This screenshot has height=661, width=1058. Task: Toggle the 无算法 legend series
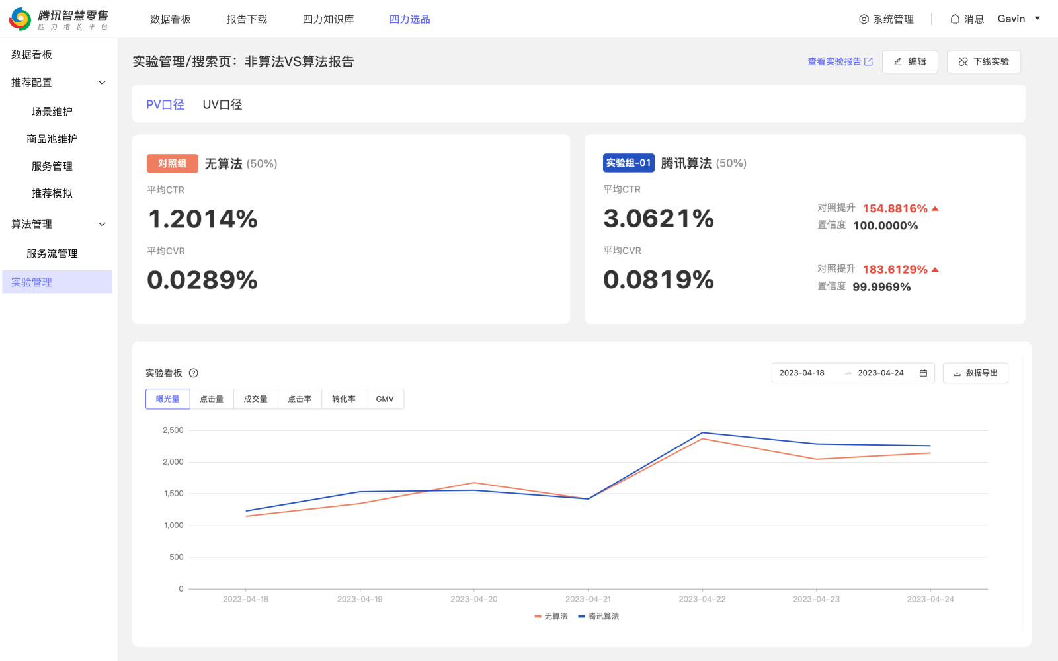click(551, 616)
